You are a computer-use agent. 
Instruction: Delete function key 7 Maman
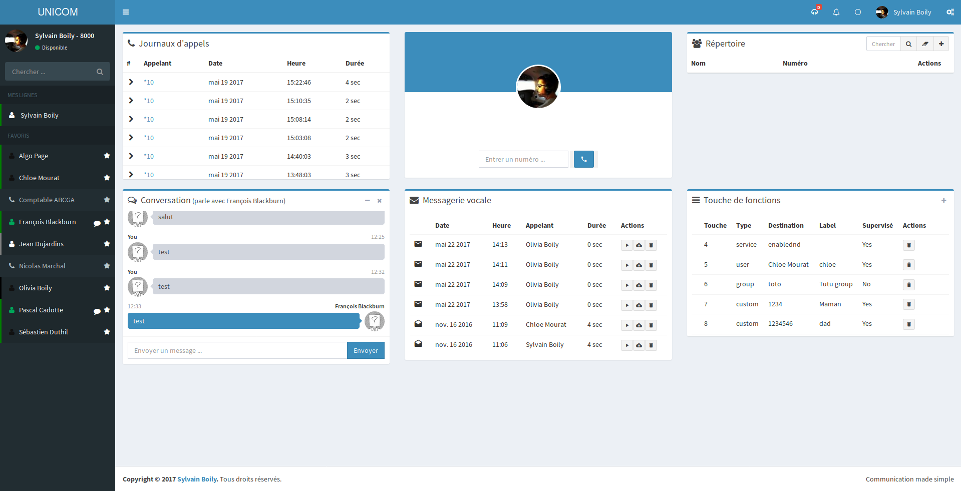click(909, 304)
